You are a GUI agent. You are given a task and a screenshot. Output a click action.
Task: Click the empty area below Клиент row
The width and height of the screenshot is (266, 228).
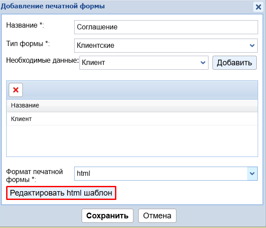coord(132,140)
